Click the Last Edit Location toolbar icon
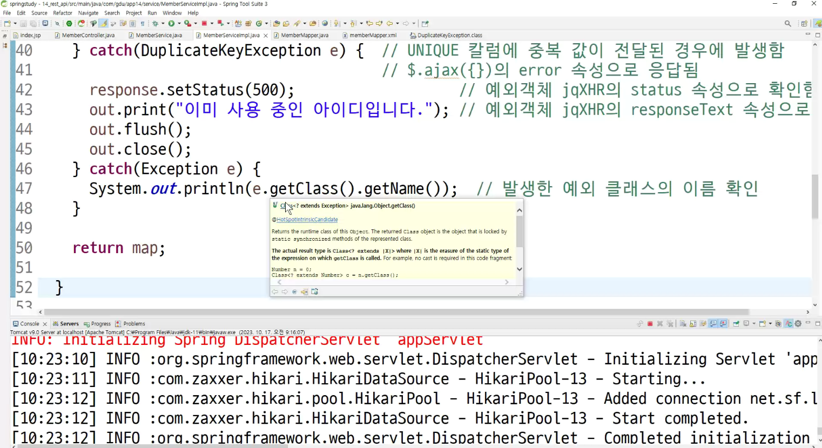Screen dimensions: 822x448 coord(369,24)
